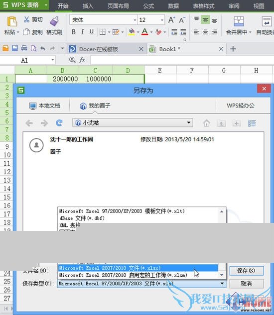The image size is (274, 315).
Task: Click the decrease font size icon
Action: pyautogui.click(x=182, y=20)
